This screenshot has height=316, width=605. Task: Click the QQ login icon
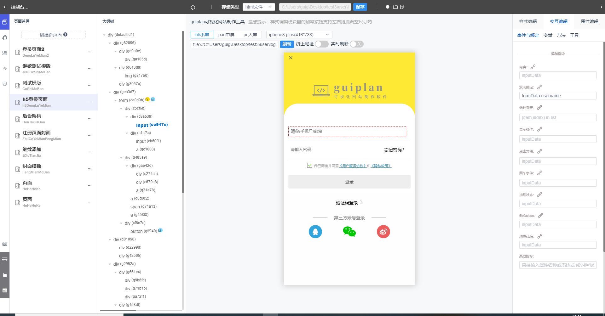[x=315, y=232]
